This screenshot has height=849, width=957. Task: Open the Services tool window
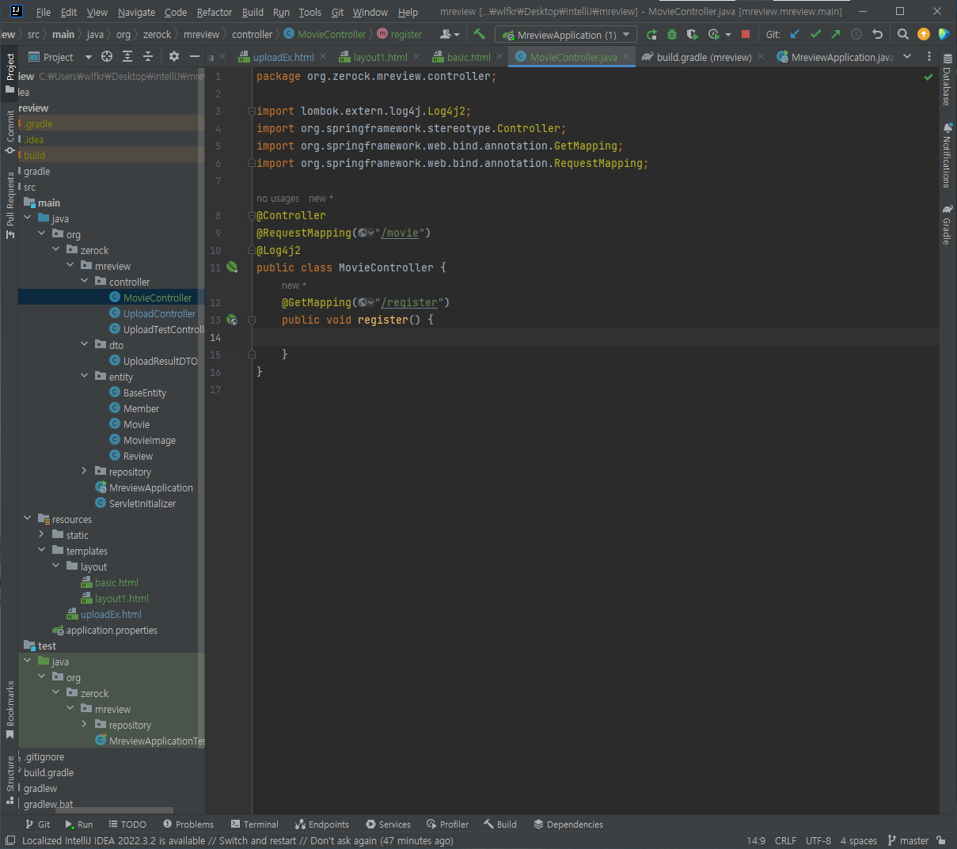pyautogui.click(x=389, y=824)
